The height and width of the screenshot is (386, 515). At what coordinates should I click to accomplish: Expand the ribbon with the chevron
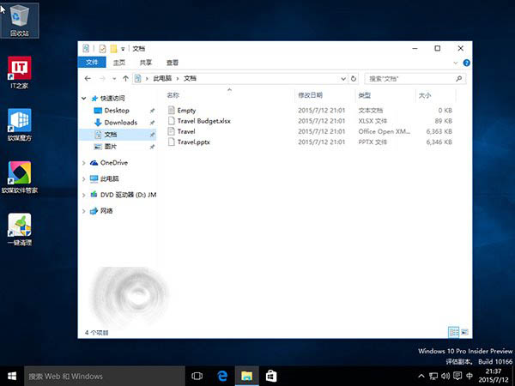456,63
